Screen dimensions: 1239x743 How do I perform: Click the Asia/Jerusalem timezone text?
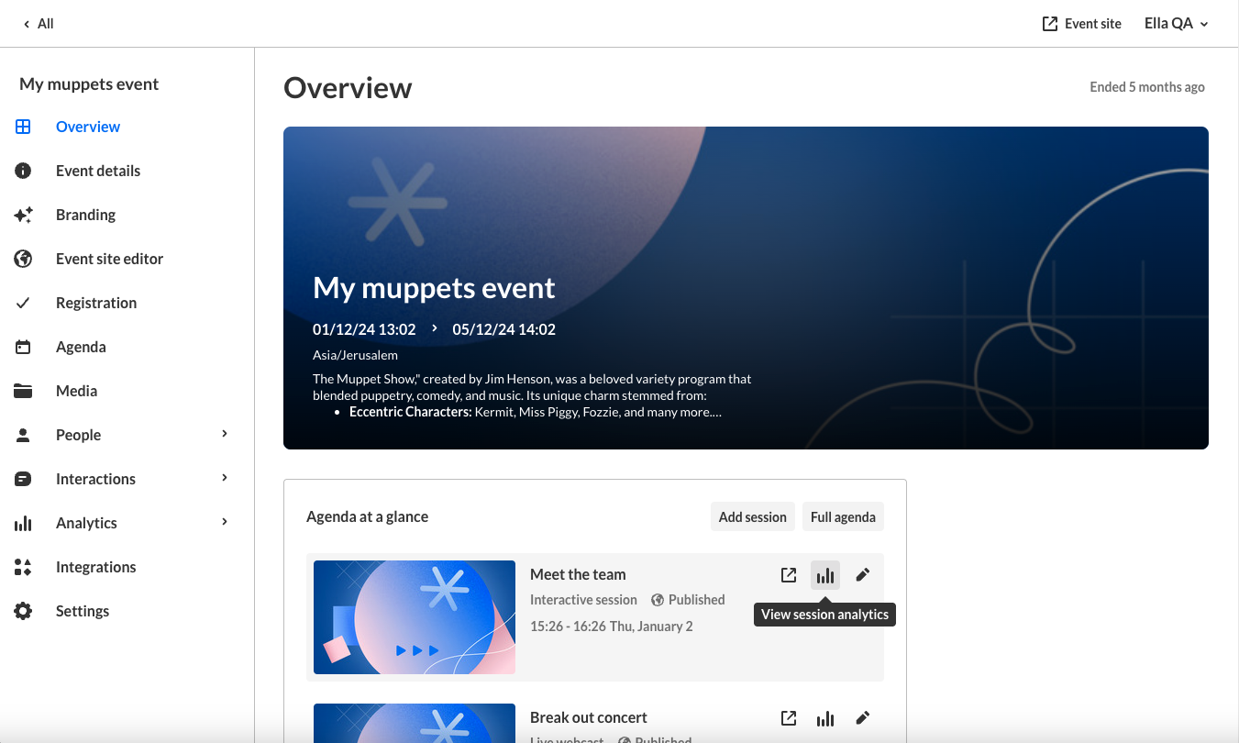(355, 355)
